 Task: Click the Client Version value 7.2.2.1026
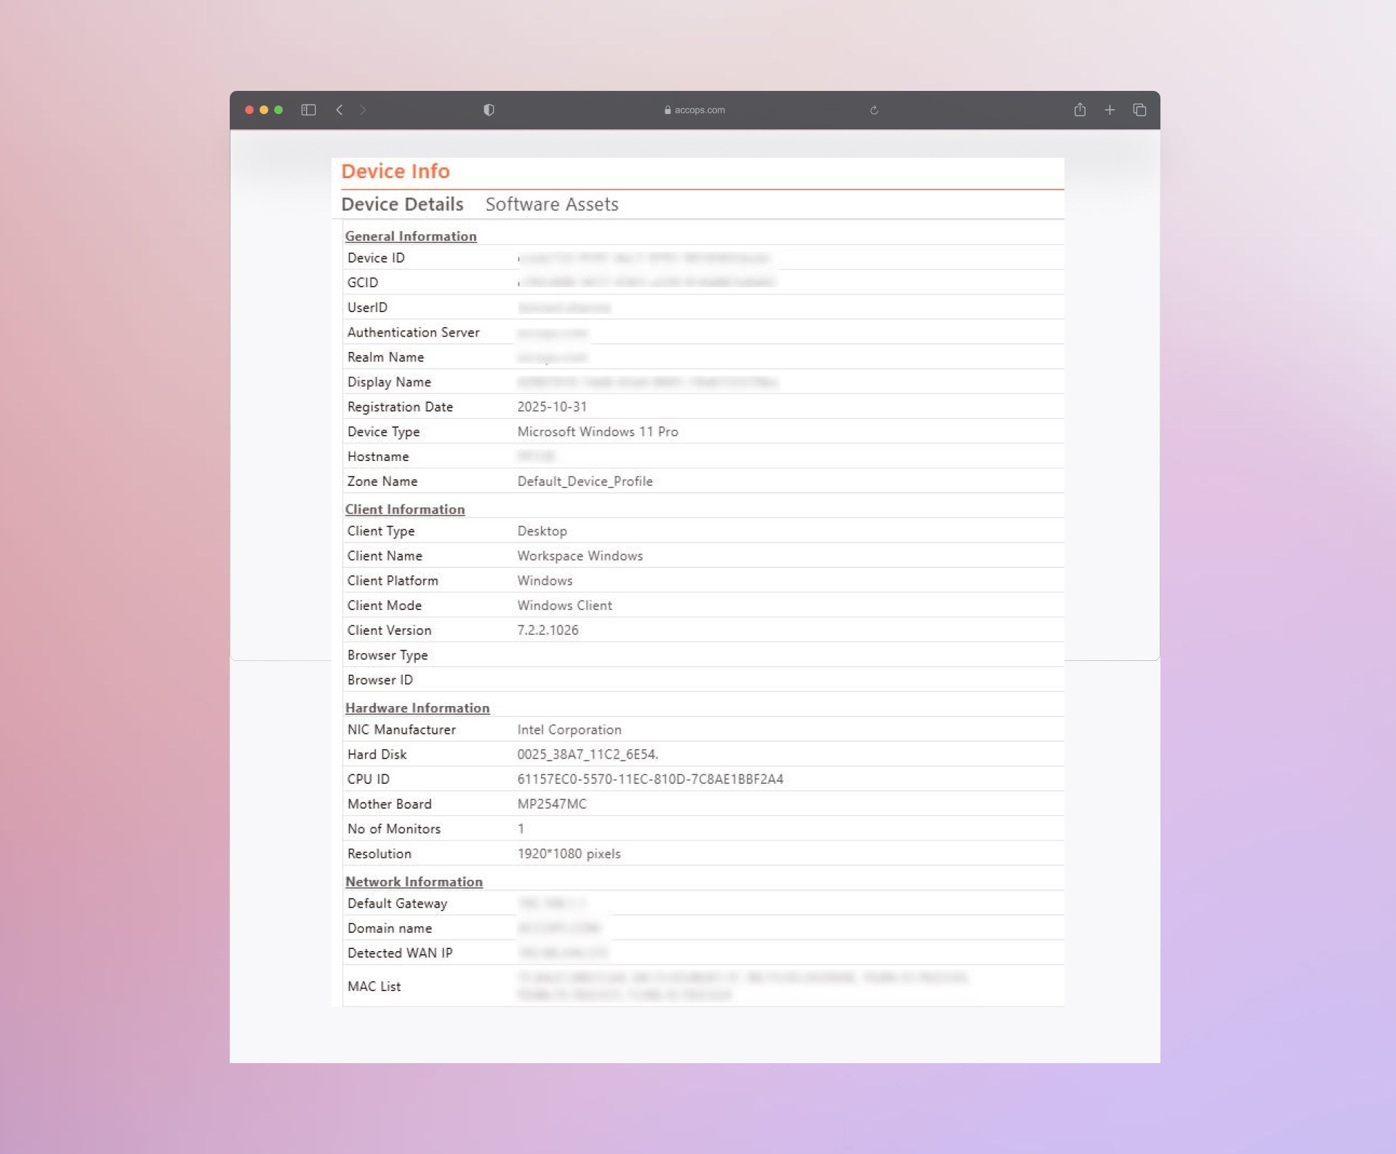click(x=547, y=630)
